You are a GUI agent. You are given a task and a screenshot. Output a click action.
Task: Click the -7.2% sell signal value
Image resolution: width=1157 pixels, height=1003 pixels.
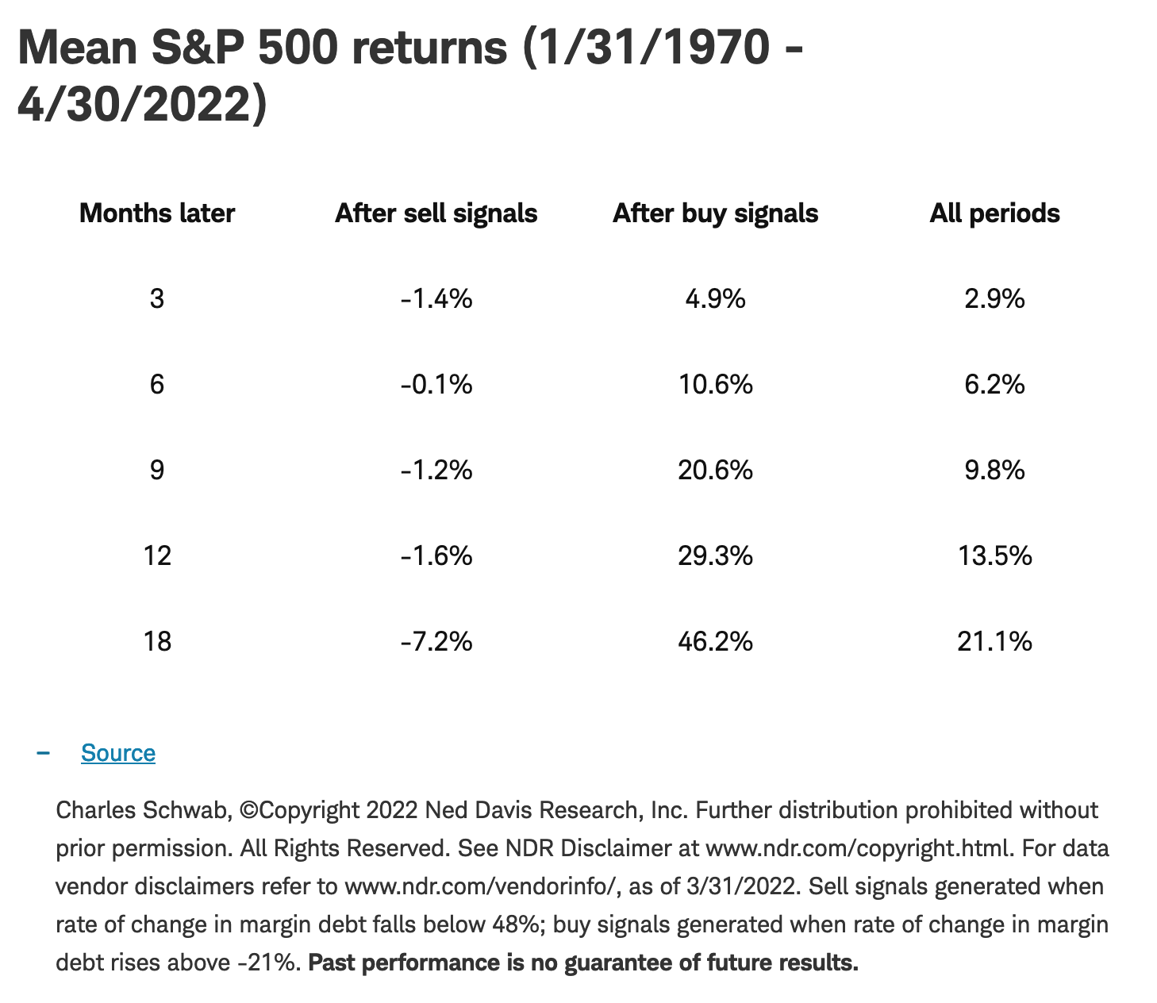(x=436, y=641)
